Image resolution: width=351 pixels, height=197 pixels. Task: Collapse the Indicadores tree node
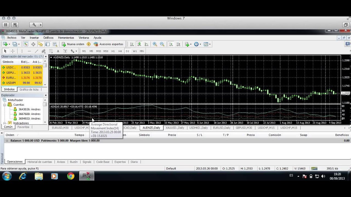[x=5, y=123]
